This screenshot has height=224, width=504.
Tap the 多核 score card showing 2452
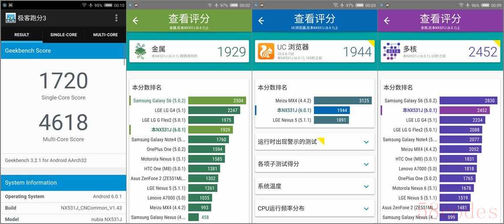441,51
